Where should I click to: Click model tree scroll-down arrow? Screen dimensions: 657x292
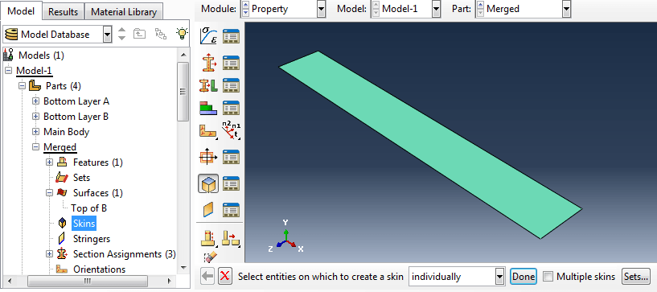[x=183, y=267]
